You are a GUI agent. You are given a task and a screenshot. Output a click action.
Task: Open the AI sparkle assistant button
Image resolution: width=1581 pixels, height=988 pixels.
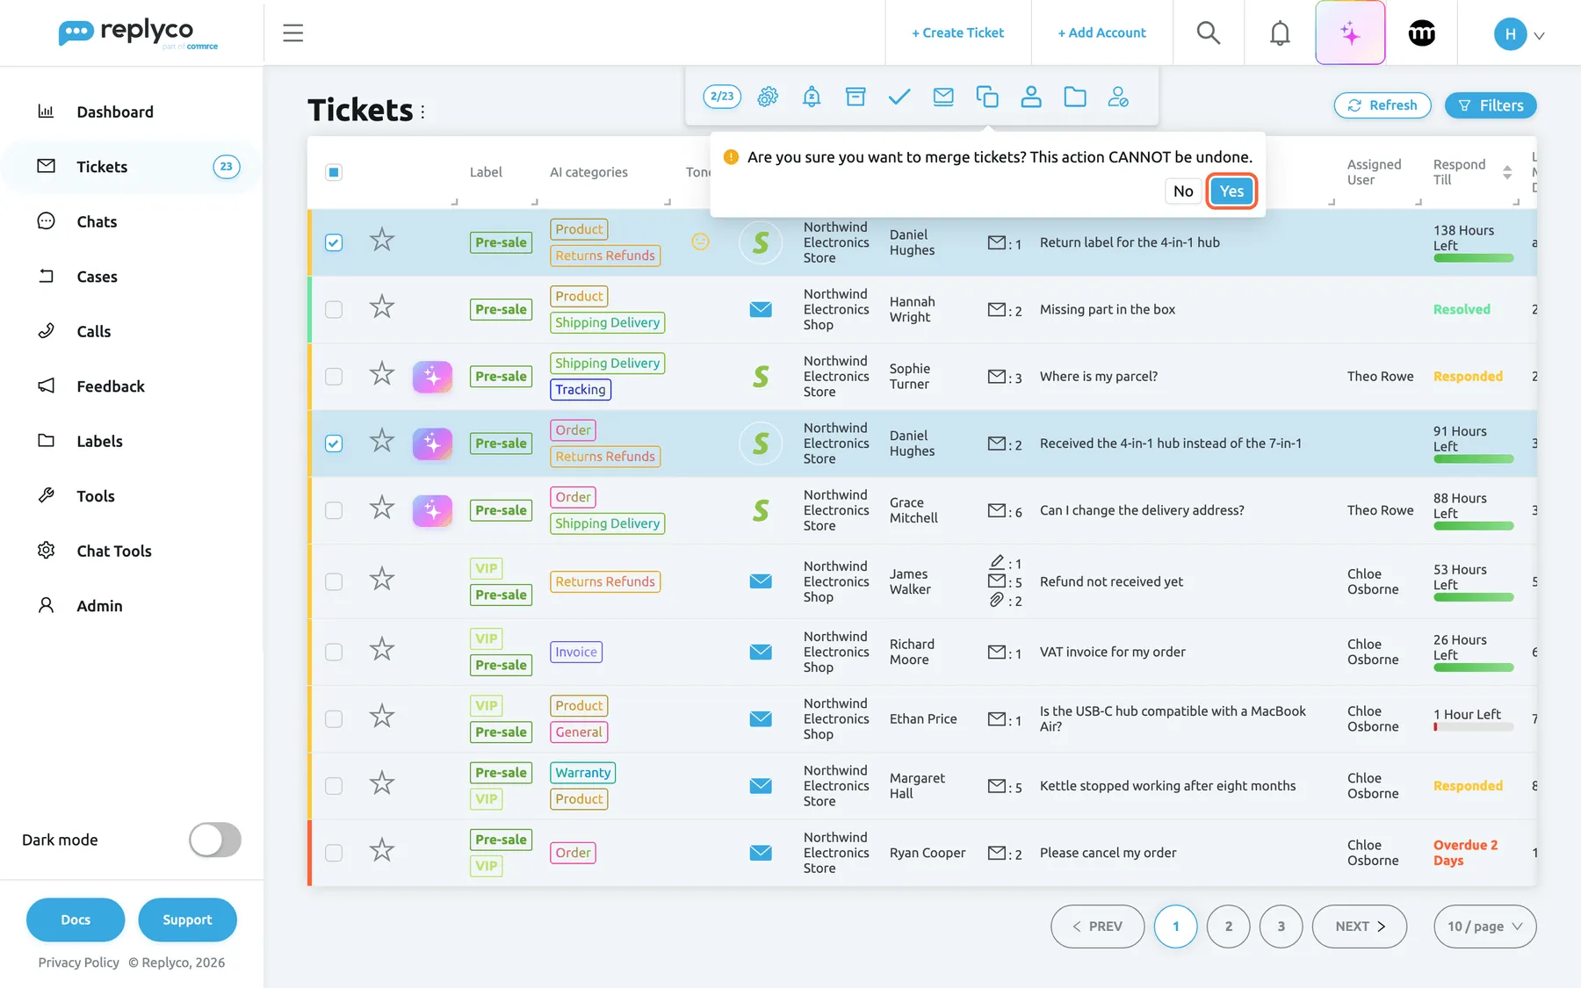[x=1350, y=33]
